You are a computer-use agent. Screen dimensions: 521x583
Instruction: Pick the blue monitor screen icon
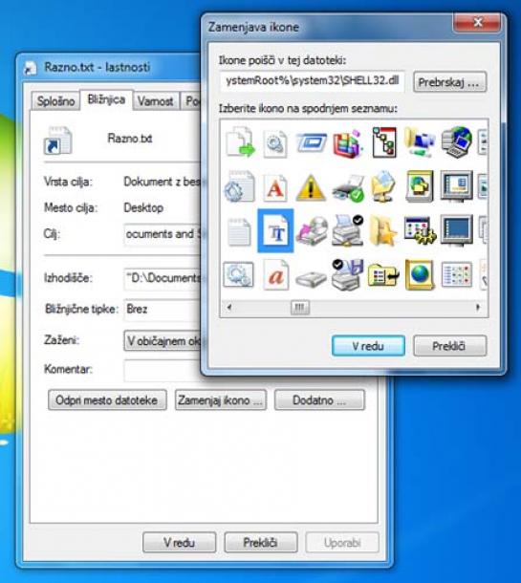[457, 231]
